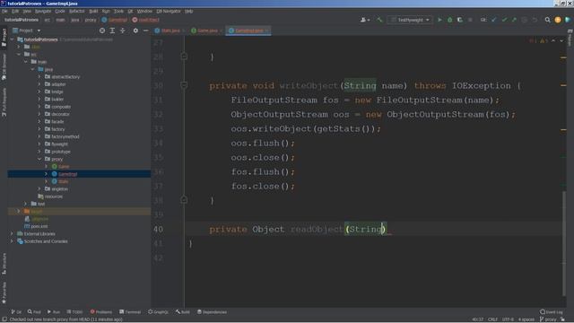Expand the singleton package

39,189
